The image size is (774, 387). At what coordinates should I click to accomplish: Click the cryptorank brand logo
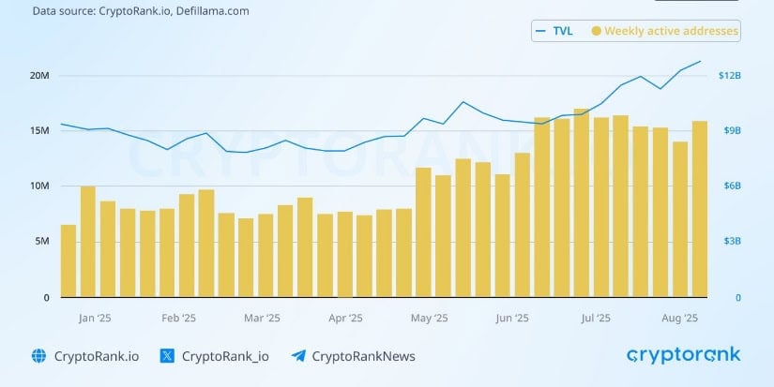[x=684, y=355]
